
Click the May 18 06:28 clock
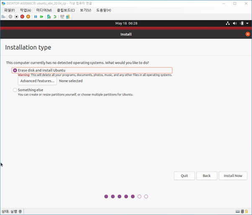[126, 23]
